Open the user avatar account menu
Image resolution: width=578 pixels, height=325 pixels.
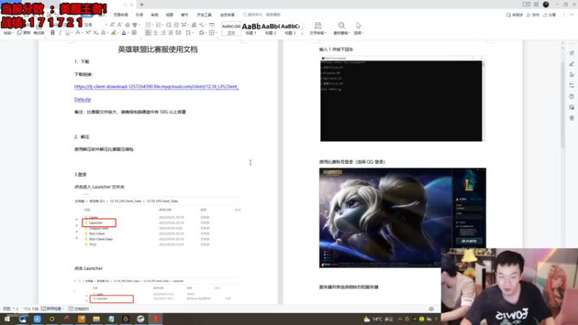click(546, 4)
